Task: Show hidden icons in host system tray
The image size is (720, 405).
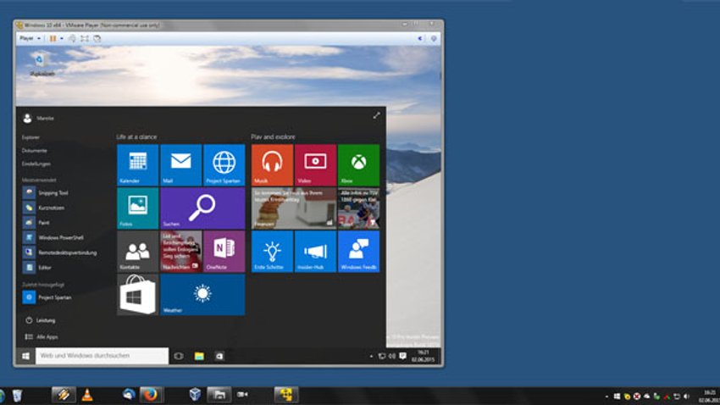Action: [606, 397]
